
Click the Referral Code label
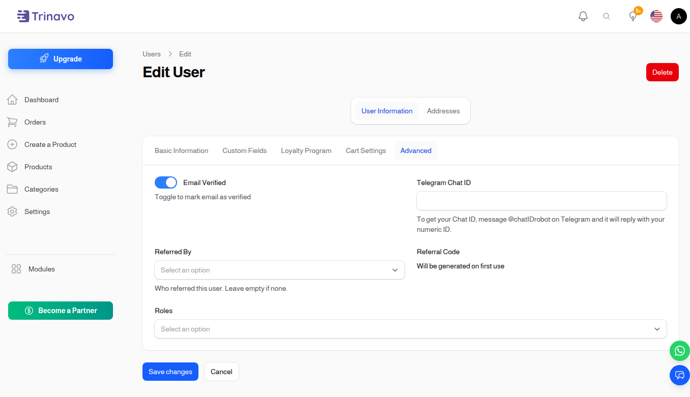[x=438, y=252]
